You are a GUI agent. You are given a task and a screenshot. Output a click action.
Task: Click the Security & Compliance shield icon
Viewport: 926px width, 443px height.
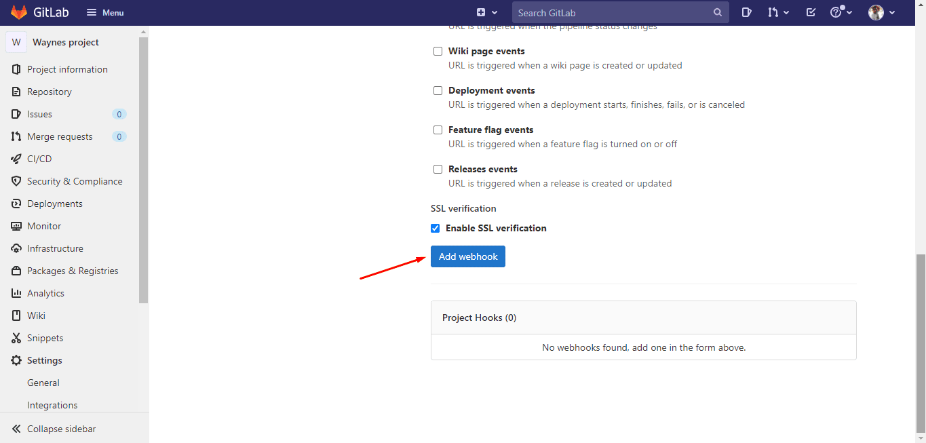point(16,181)
